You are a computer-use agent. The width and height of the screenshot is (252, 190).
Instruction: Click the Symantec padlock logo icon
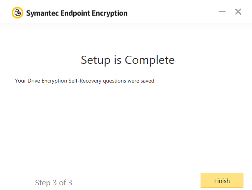pos(17,13)
